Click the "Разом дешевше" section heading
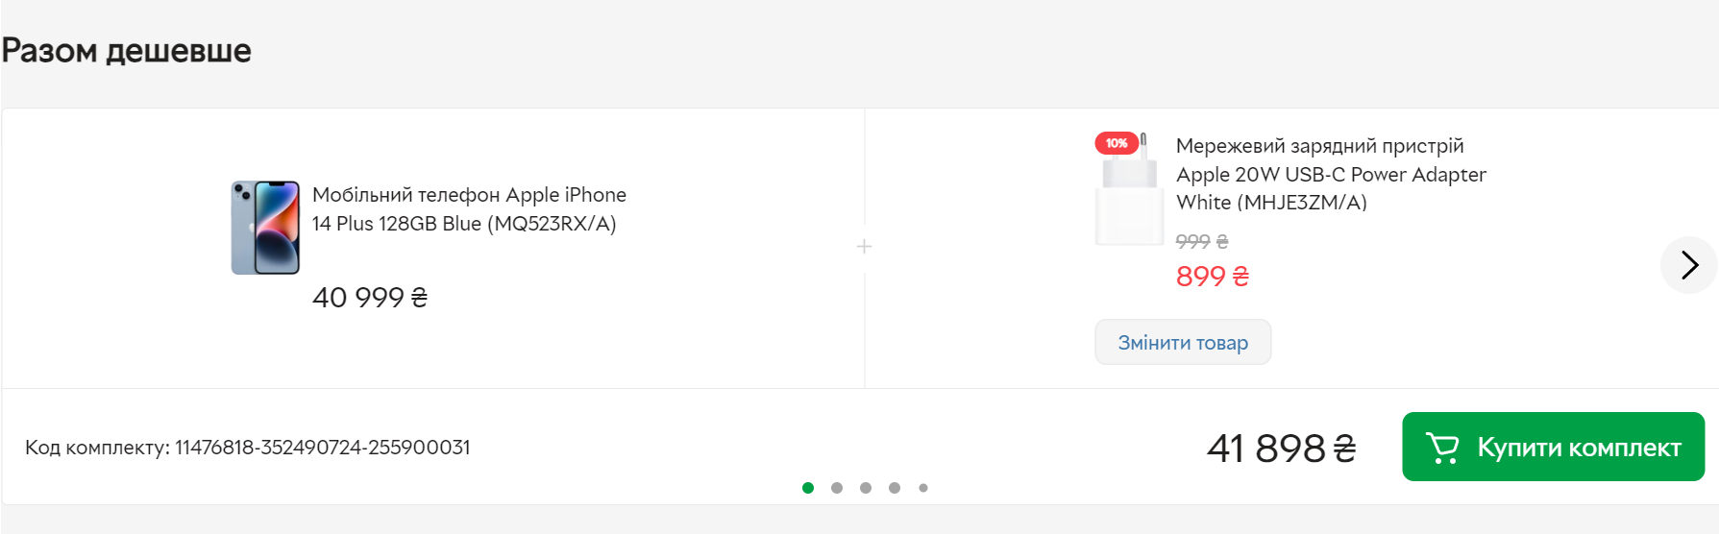 click(127, 51)
